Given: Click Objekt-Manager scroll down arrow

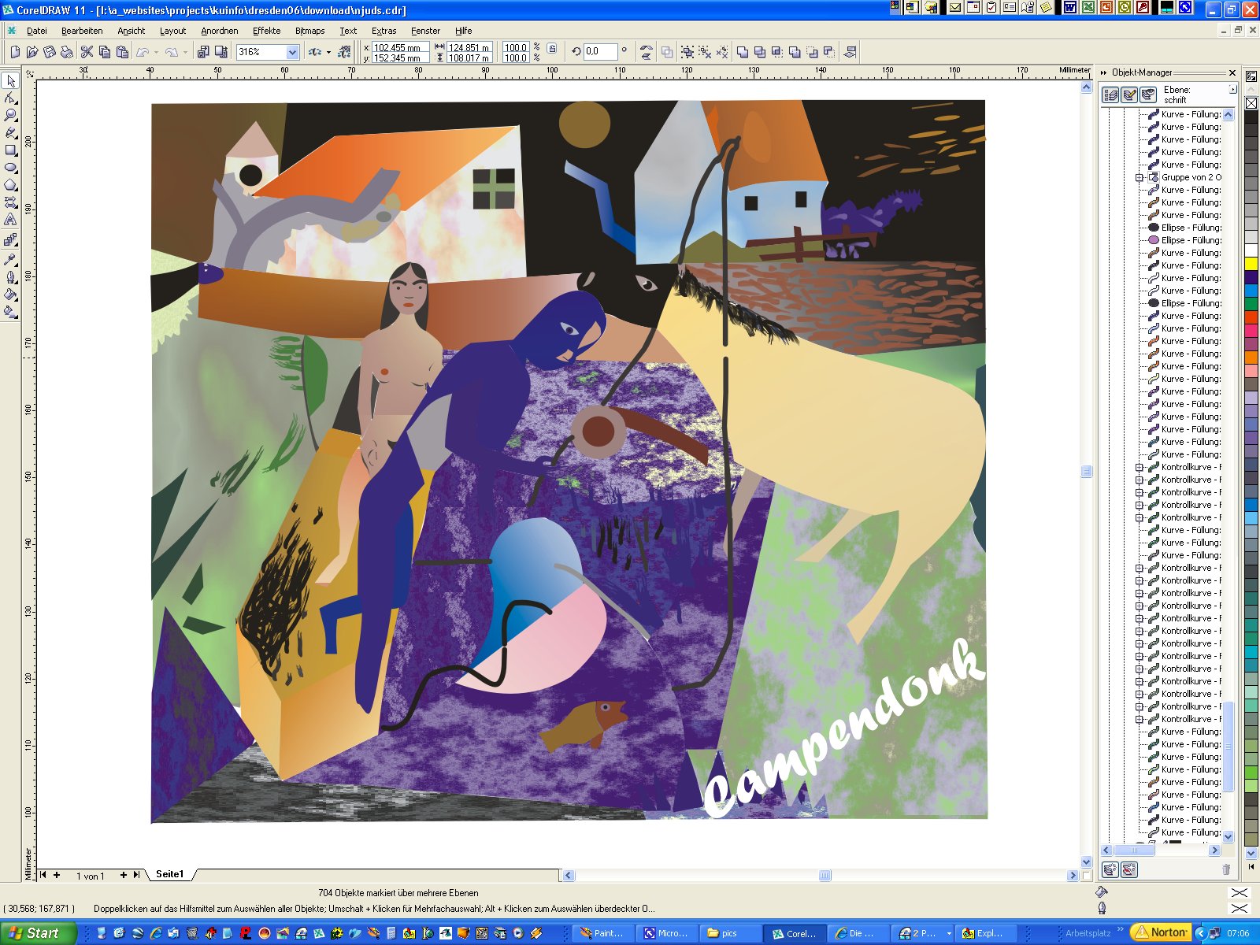Looking at the screenshot, I should tap(1228, 837).
